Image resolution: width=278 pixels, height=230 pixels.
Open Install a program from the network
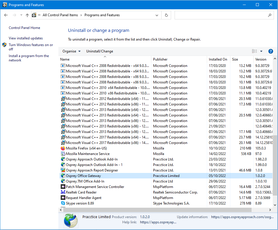(x=29, y=58)
